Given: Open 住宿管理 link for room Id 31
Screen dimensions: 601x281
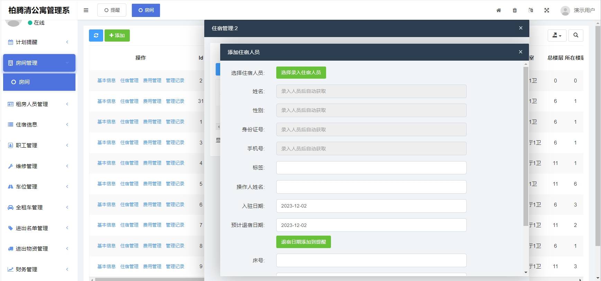Looking at the screenshot, I should 129,101.
